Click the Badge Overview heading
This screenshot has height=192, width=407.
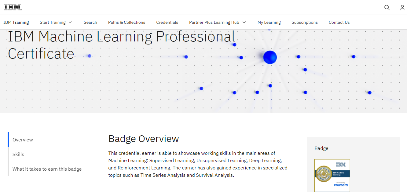pyautogui.click(x=144, y=139)
